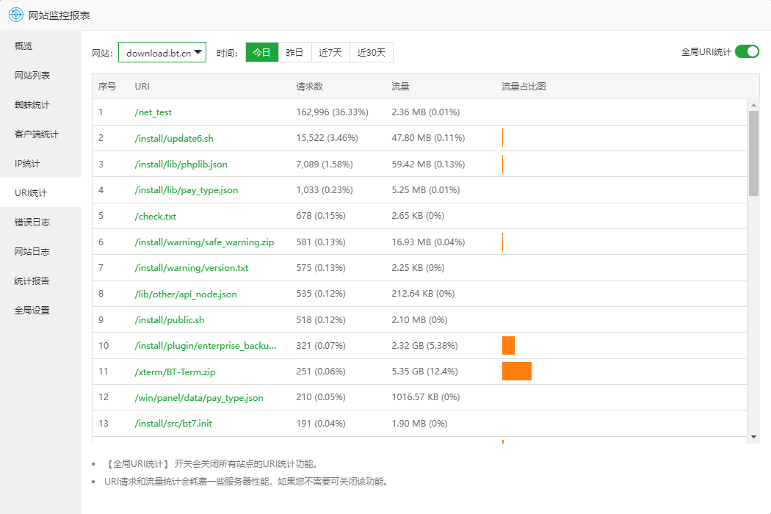Toggle the 全局URI统计 switch
The height and width of the screenshot is (514, 771).
tap(747, 51)
